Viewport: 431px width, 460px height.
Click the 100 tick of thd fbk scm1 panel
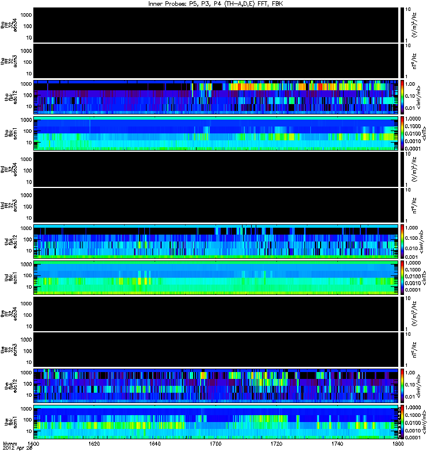click(28, 275)
